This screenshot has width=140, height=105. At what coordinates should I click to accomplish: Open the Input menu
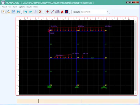tap(15, 7)
